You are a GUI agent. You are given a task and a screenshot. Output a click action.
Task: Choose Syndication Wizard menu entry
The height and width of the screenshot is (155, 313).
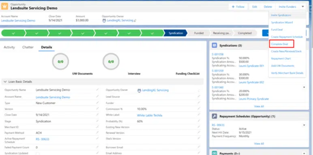tap(279, 22)
